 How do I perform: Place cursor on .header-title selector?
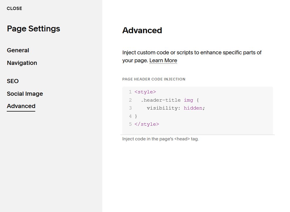(x=161, y=100)
